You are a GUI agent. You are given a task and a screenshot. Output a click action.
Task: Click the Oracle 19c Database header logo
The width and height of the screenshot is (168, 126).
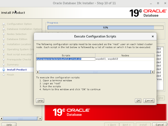148,13
